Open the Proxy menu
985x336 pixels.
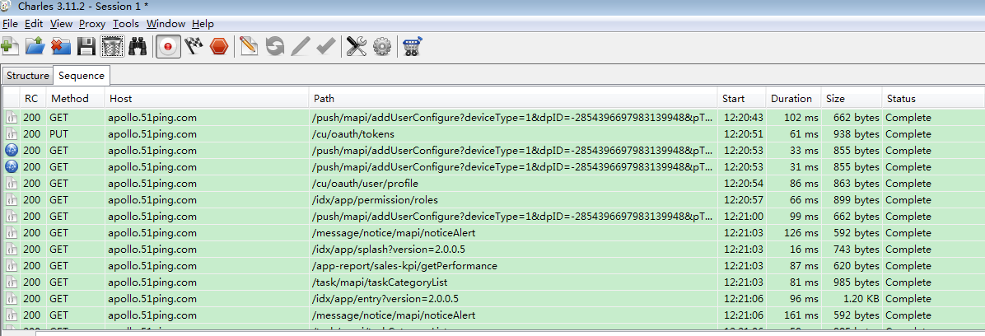pos(92,24)
